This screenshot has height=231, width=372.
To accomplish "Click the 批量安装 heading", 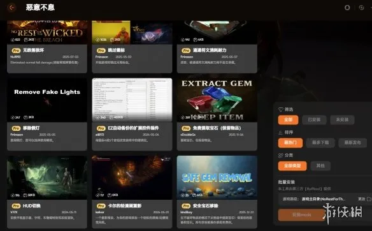I will coord(287,182).
